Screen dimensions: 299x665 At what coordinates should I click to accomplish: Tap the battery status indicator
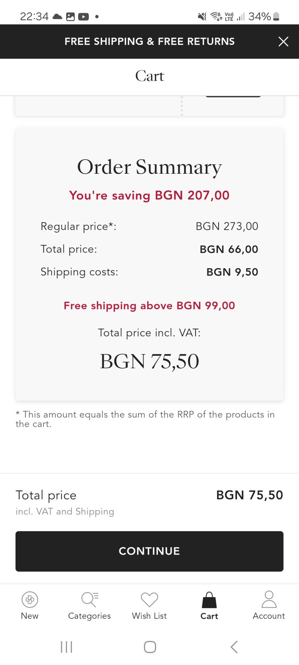276,16
